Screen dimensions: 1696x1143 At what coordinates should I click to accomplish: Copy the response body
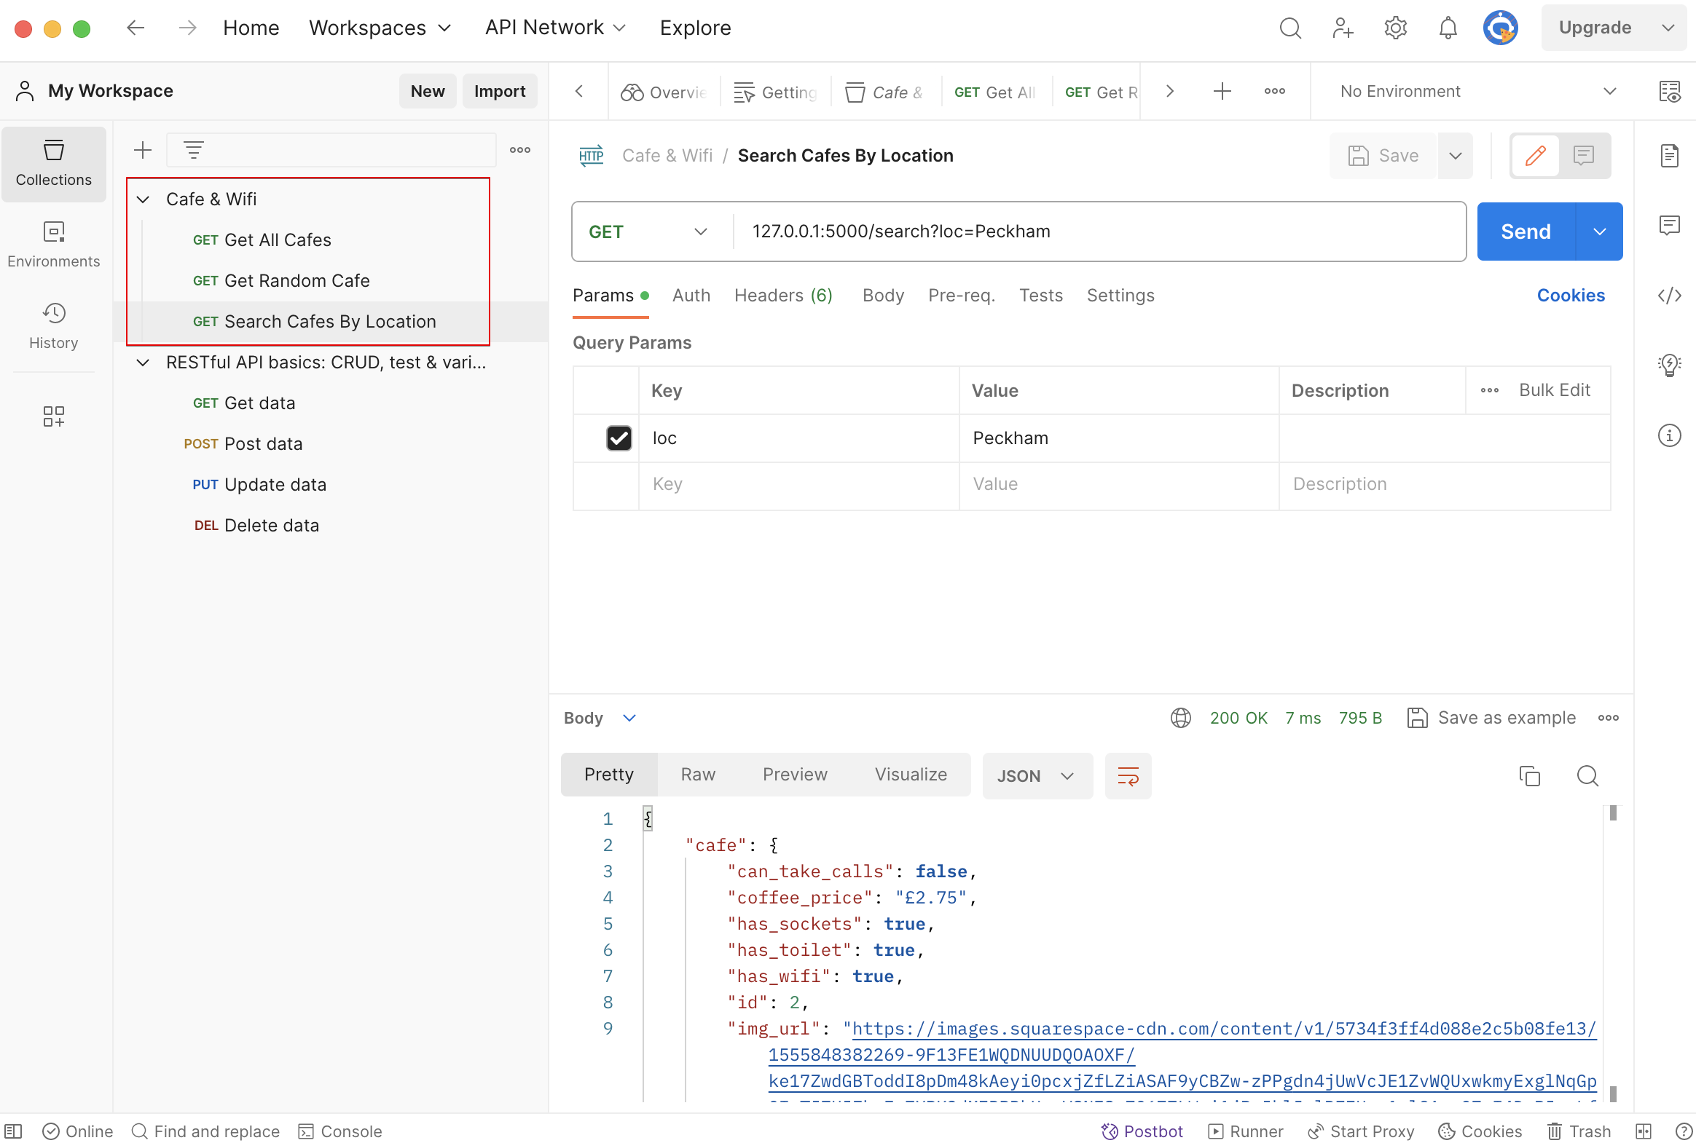point(1529,775)
